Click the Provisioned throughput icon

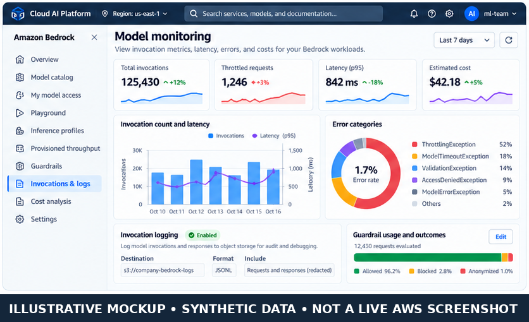point(20,148)
